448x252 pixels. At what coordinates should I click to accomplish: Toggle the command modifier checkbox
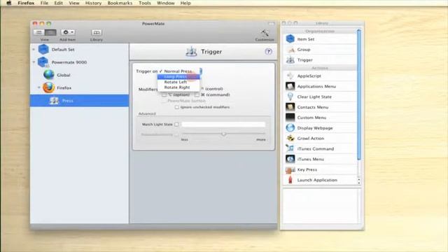[197, 94]
